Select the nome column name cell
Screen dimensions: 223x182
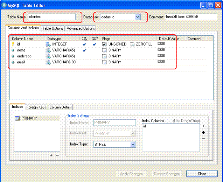[21, 50]
